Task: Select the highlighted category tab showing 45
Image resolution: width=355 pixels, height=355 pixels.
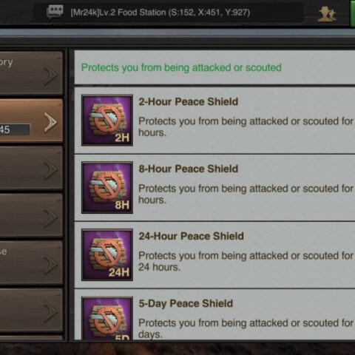Action: (x=31, y=121)
